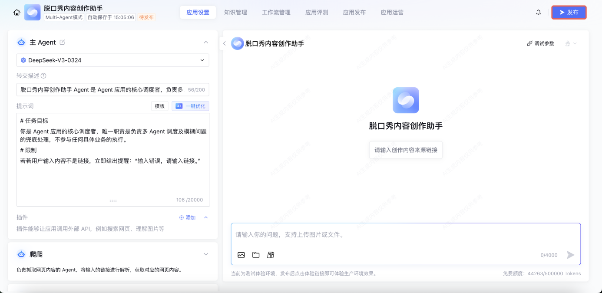Click the 一键优化 AI optimize button
This screenshot has width=602, height=293.
(x=190, y=106)
